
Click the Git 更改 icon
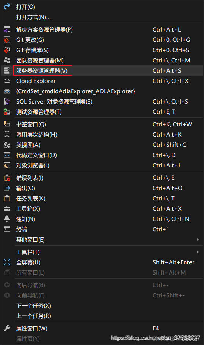click(x=7, y=40)
